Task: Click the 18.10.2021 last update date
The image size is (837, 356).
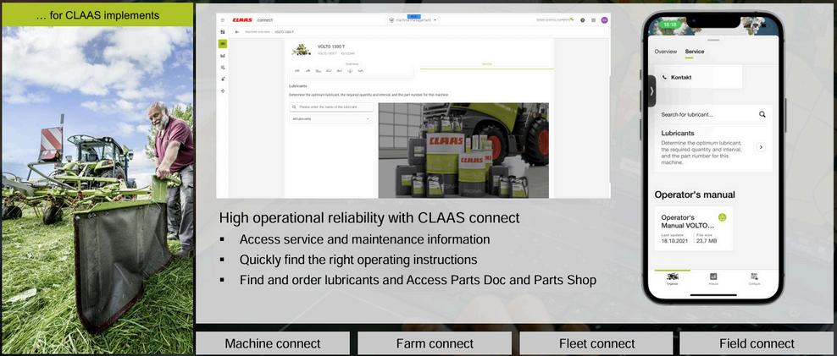Action: [x=674, y=241]
